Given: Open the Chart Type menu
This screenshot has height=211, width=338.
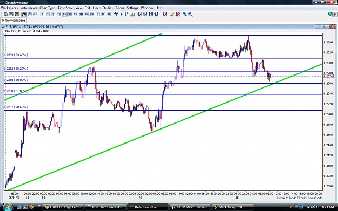Looking at the screenshot, I should (x=47, y=8).
